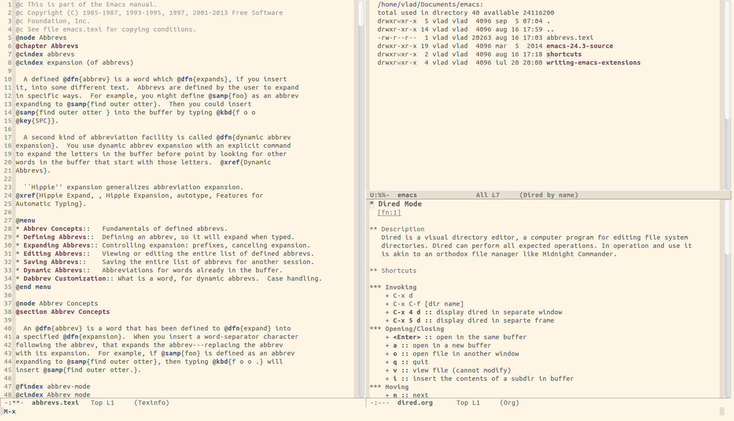Click the left window vertical scrollbar thumb

361,13
